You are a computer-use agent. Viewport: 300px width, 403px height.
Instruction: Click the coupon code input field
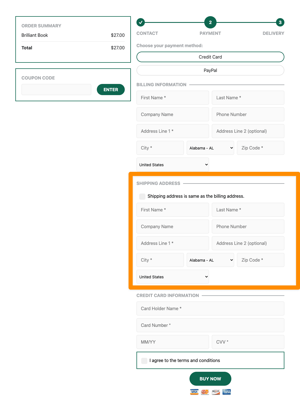tap(56, 90)
